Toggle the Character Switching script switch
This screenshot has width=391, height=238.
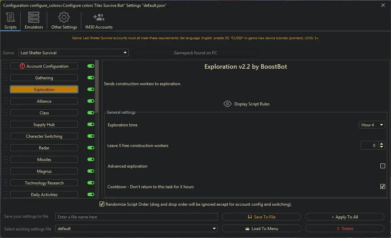coord(91,136)
